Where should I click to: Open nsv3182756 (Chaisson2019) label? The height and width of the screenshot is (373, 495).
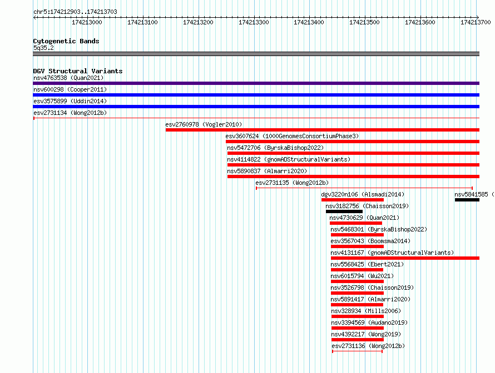point(367,206)
